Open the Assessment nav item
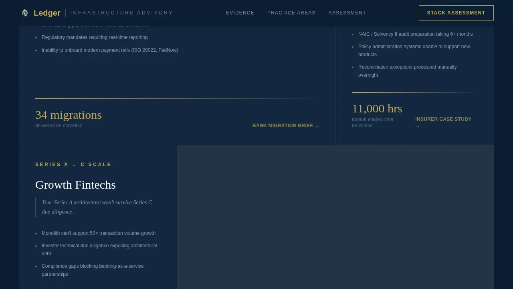 (347, 13)
